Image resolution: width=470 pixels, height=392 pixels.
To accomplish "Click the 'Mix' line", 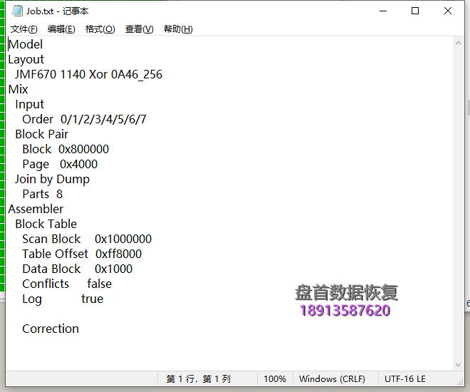I will click(x=18, y=89).
